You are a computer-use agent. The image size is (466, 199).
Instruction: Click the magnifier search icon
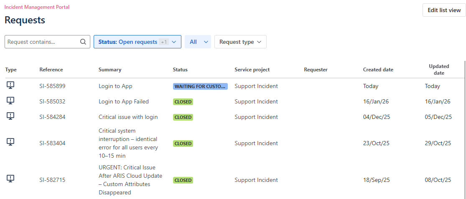pyautogui.click(x=83, y=42)
